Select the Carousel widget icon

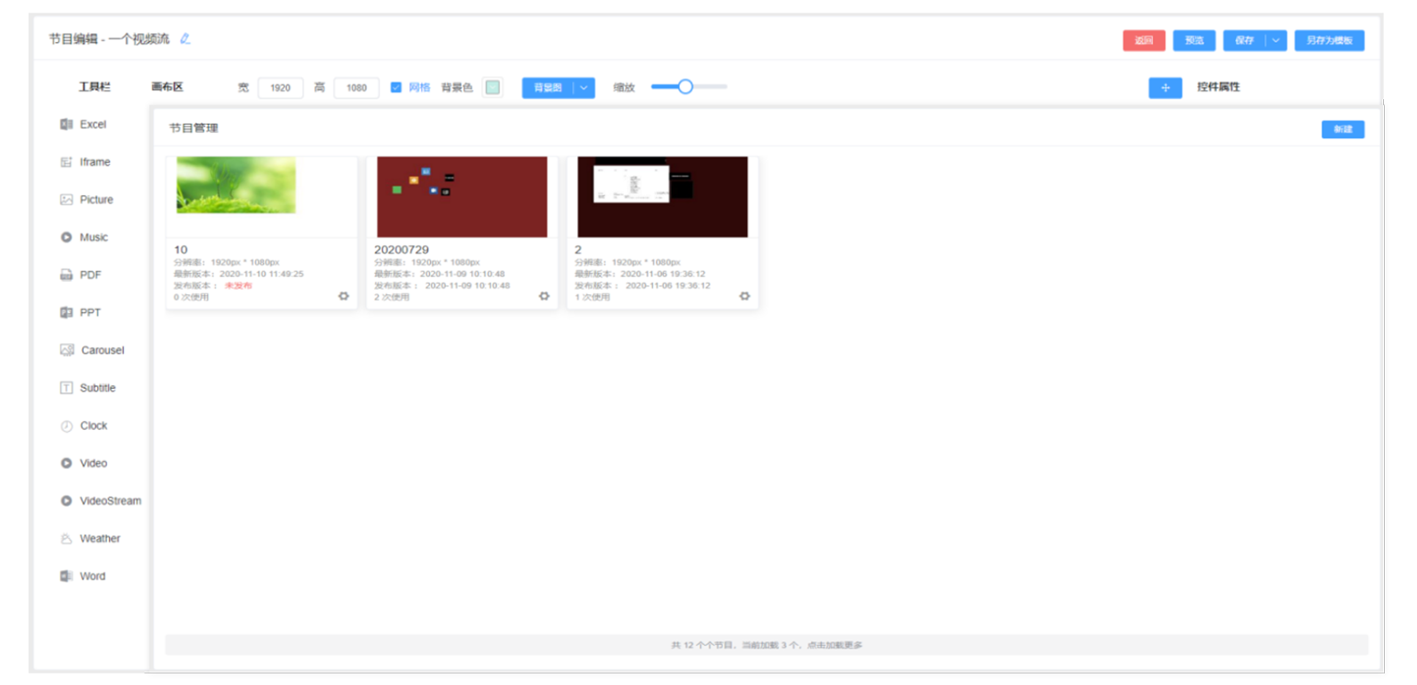(x=67, y=351)
